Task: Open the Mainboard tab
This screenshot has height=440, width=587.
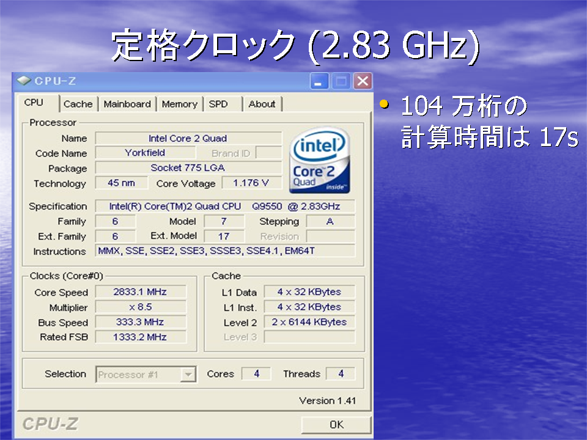Action: pyautogui.click(x=127, y=104)
